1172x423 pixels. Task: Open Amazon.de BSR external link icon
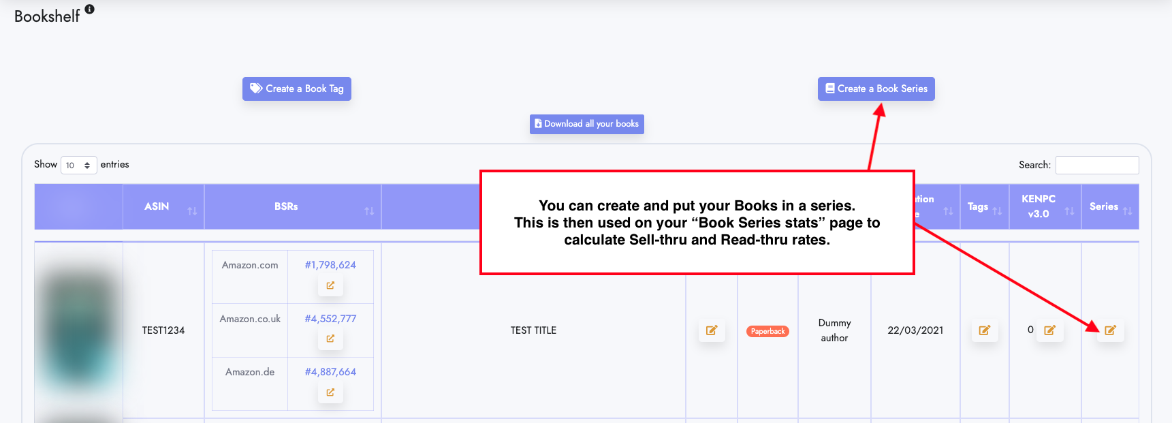pyautogui.click(x=330, y=392)
